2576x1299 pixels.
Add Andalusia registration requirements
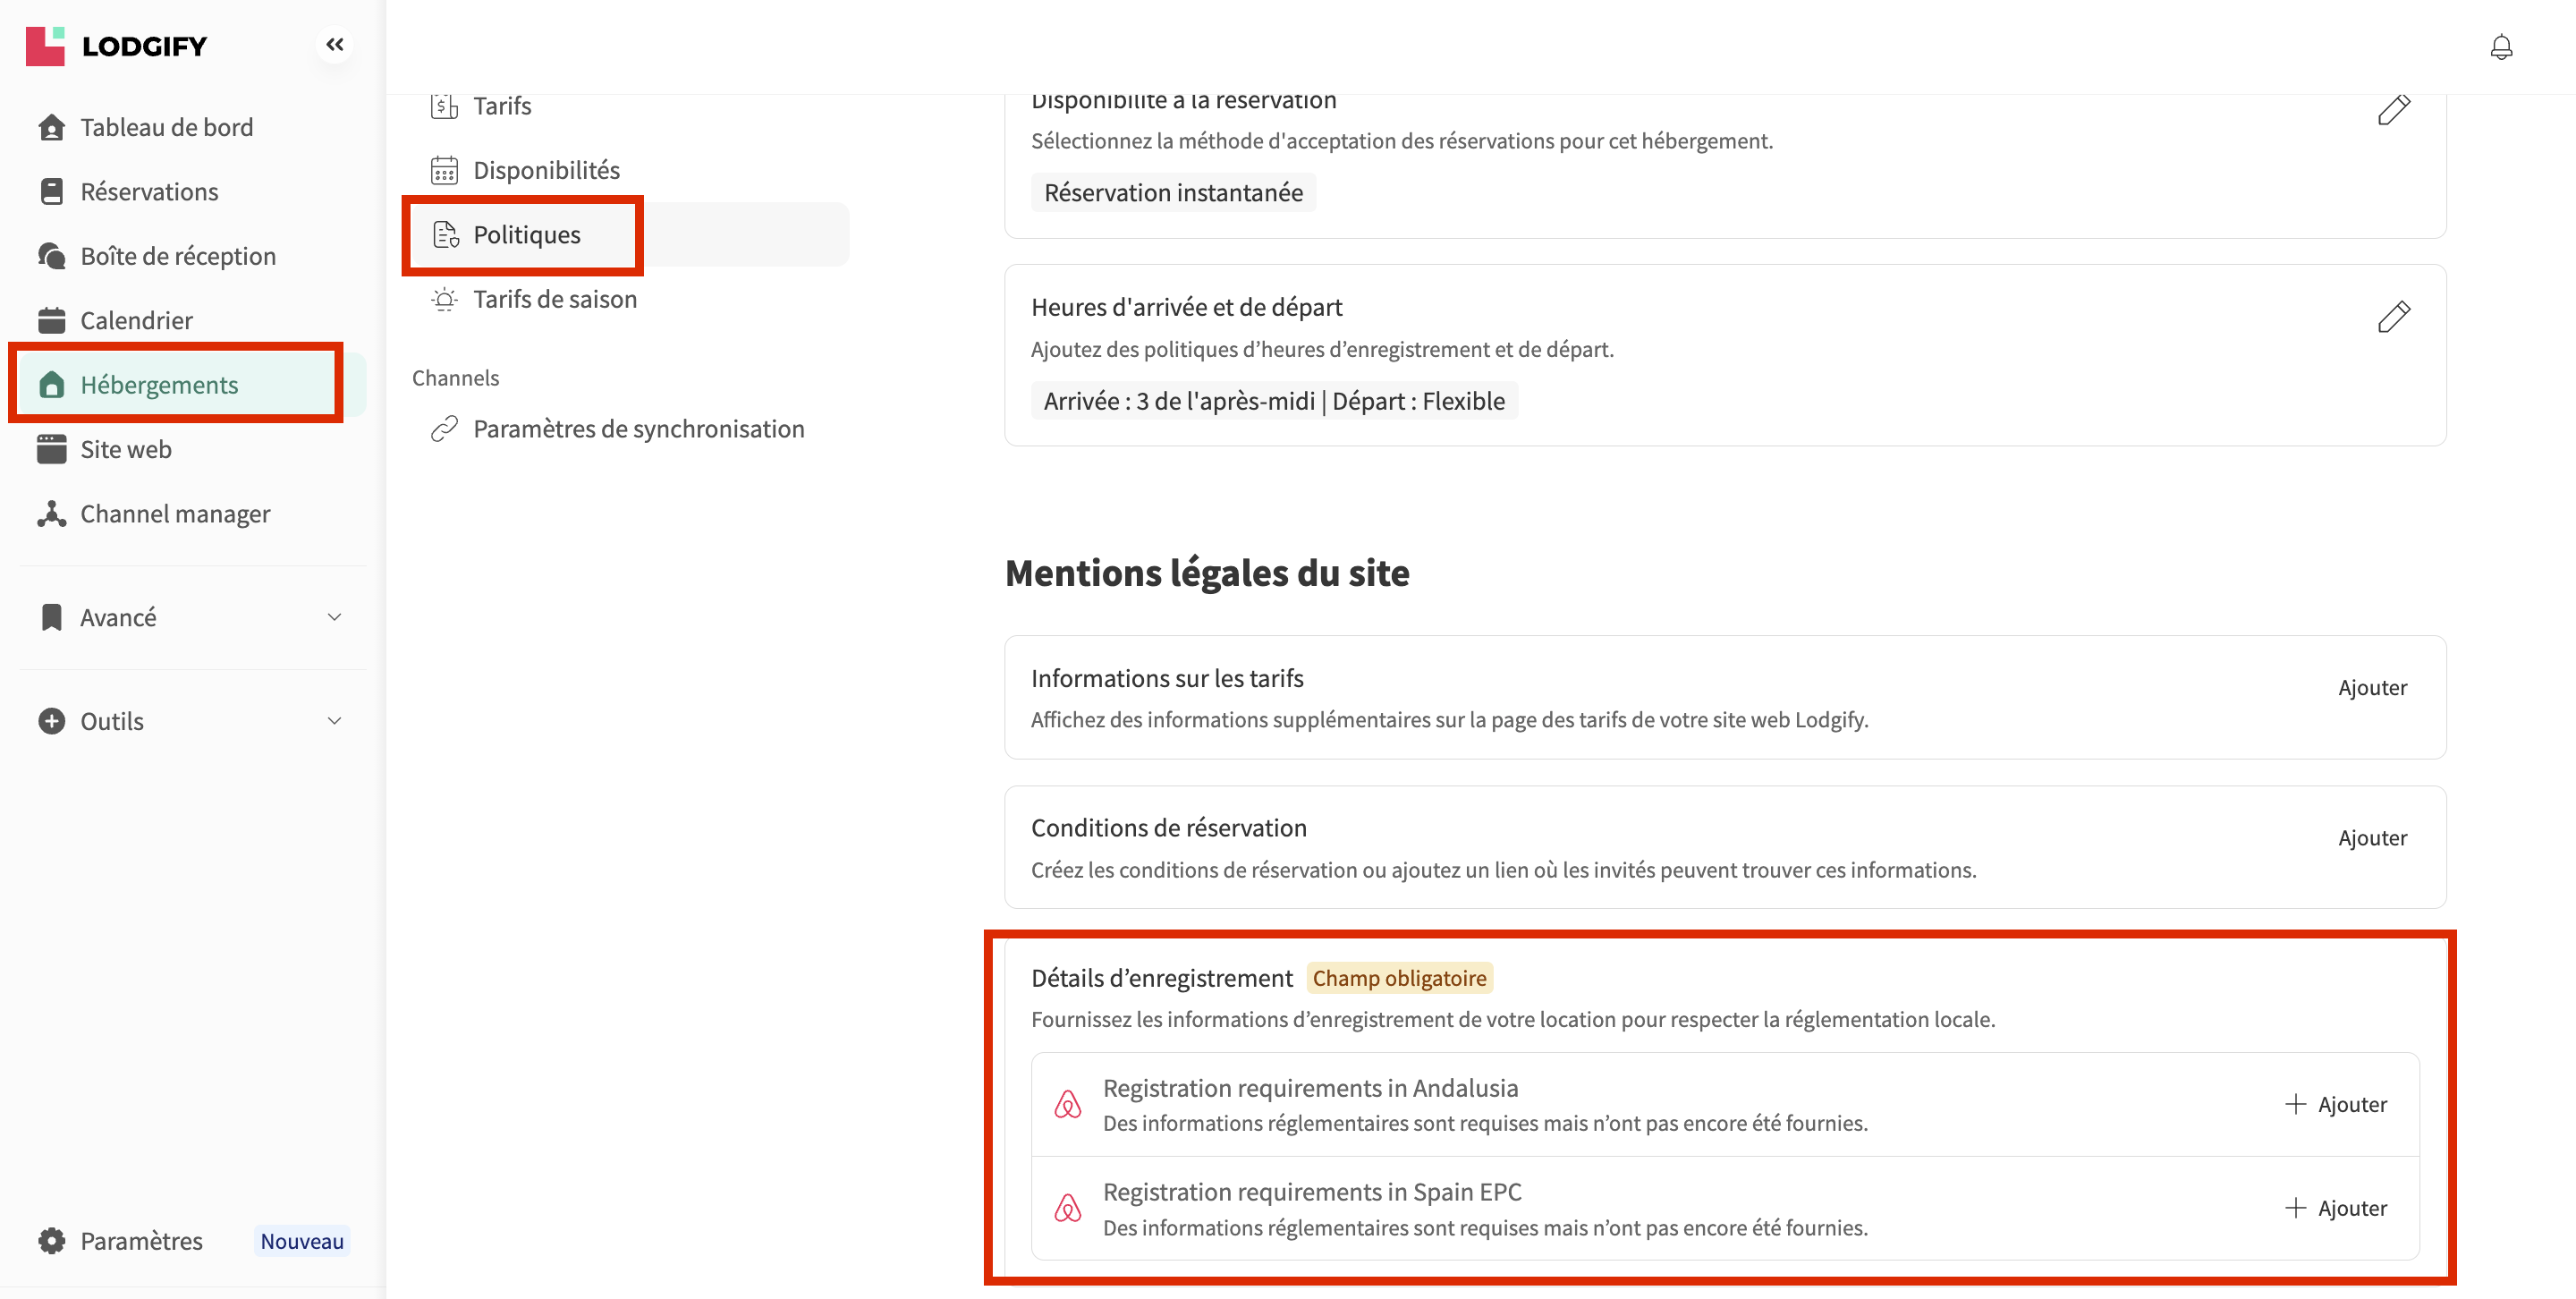(2336, 1104)
